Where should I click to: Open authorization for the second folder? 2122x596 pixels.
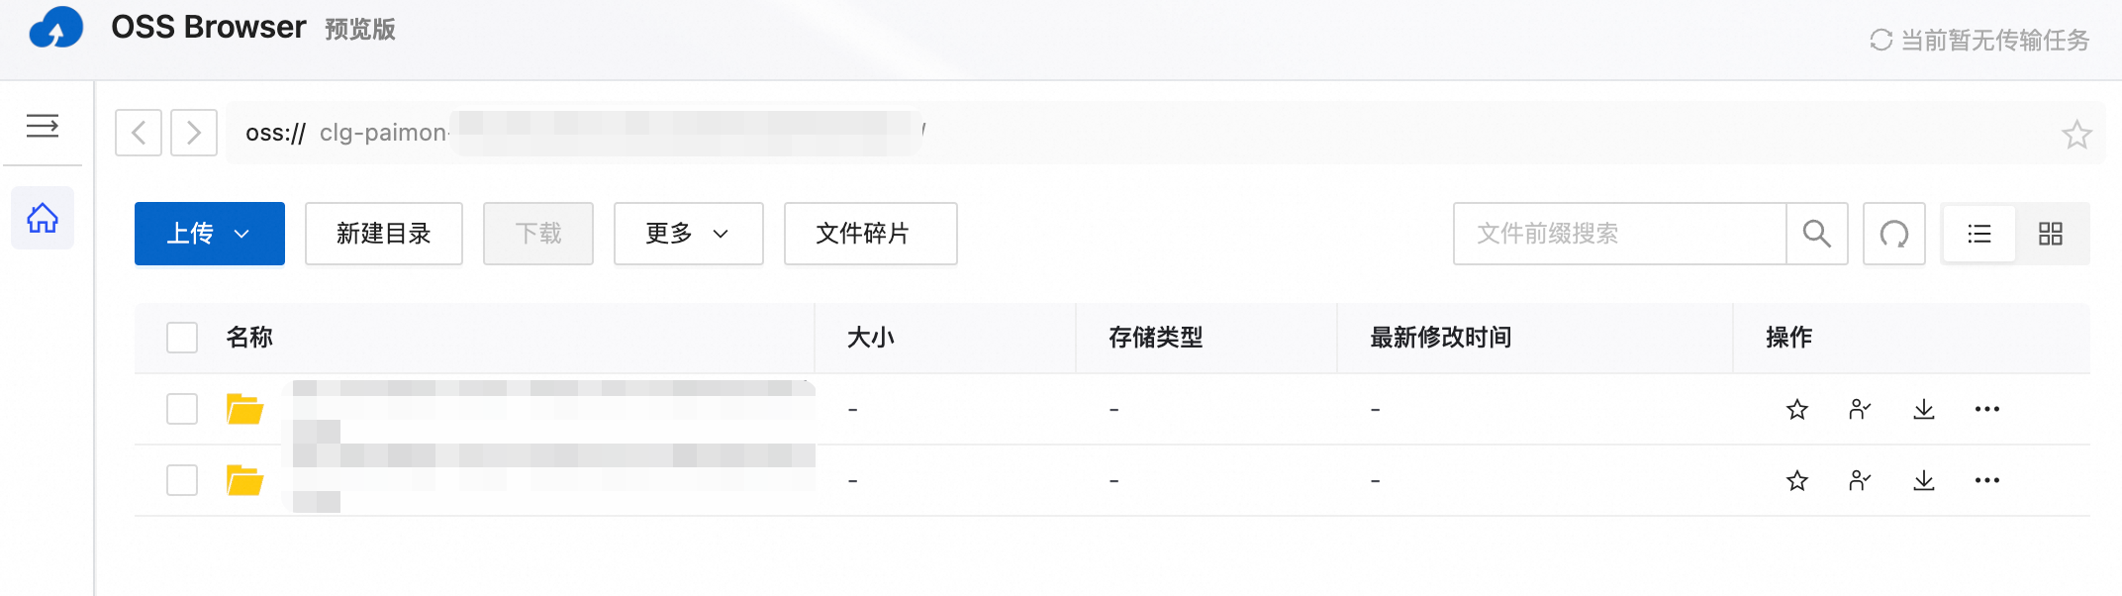[1860, 480]
